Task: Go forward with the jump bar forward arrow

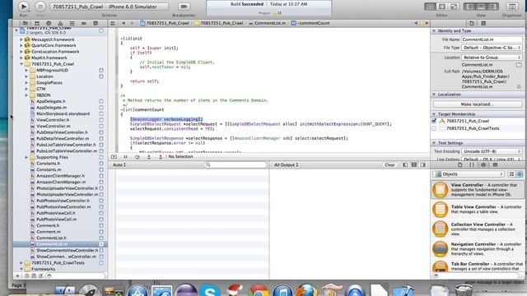Action: pos(132,24)
